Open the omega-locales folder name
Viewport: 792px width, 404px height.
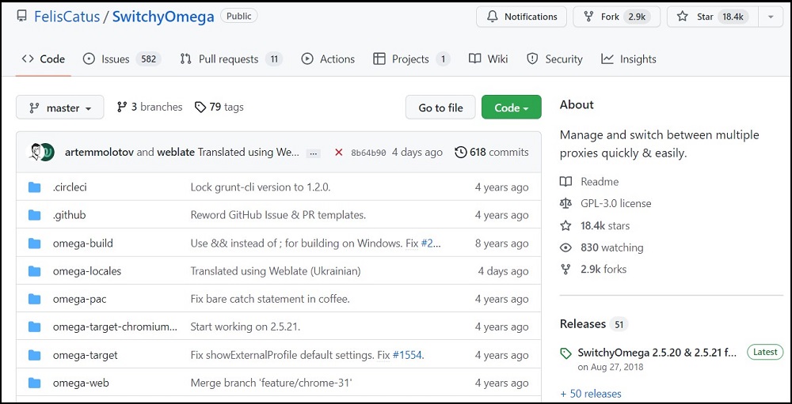(x=87, y=271)
